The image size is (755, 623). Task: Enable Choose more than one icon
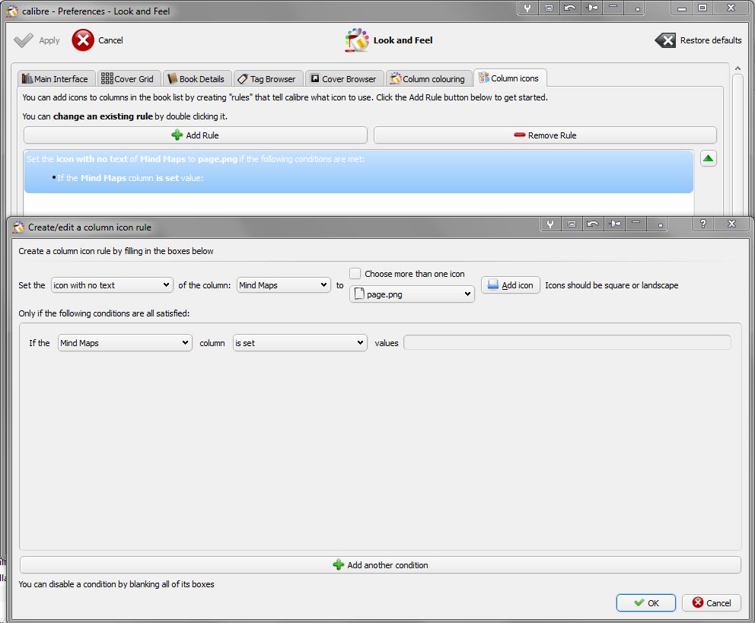355,274
